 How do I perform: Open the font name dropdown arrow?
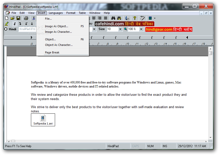[x=94, y=29]
